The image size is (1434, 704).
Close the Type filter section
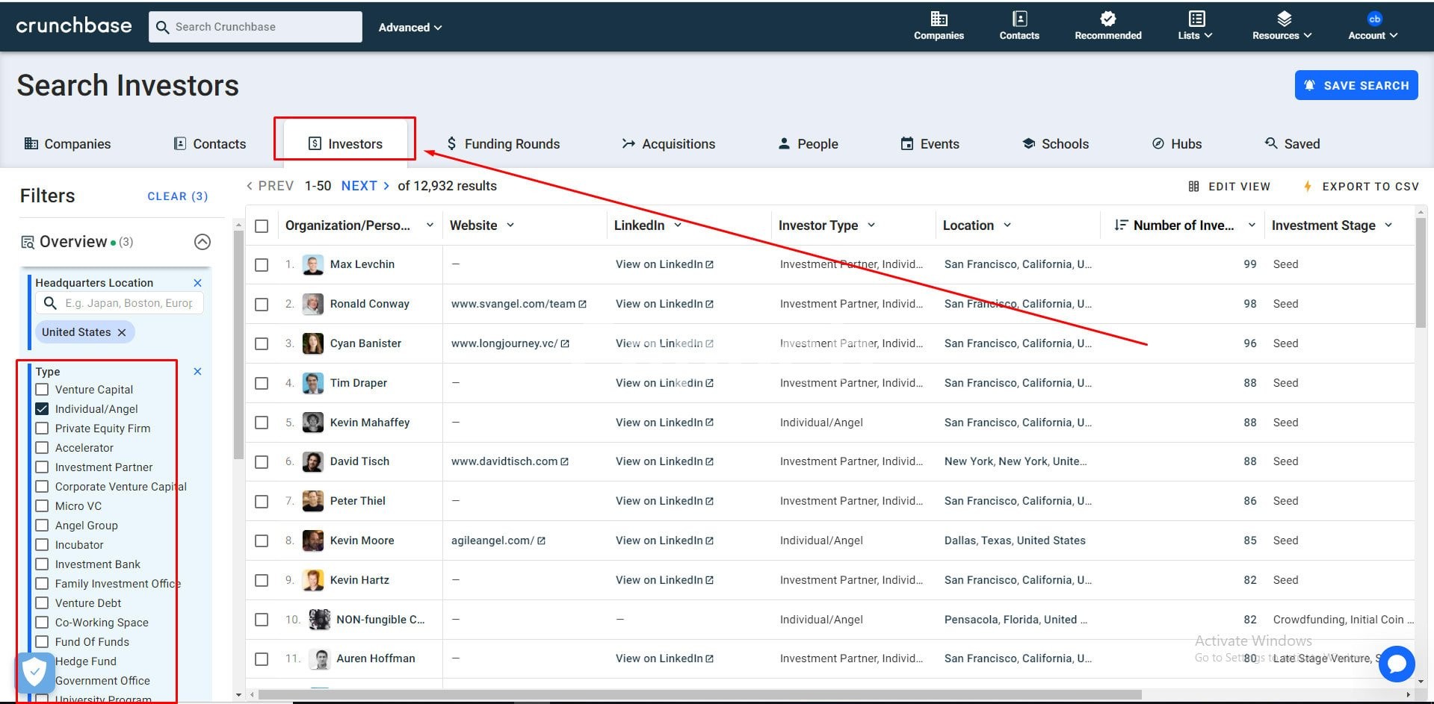tap(197, 371)
